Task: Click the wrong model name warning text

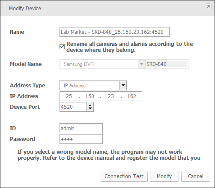Action: 109,155
